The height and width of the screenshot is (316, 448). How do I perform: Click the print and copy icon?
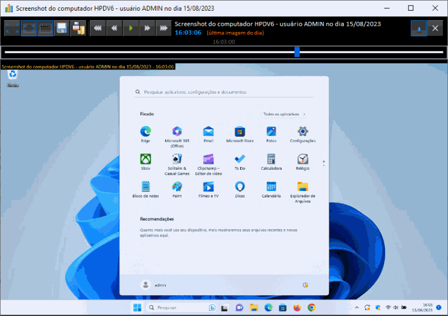coord(78,28)
